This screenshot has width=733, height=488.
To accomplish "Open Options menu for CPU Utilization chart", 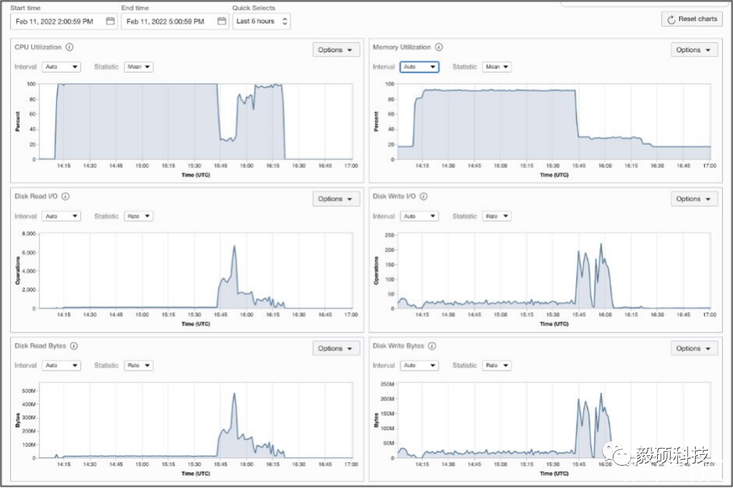I will 336,50.
